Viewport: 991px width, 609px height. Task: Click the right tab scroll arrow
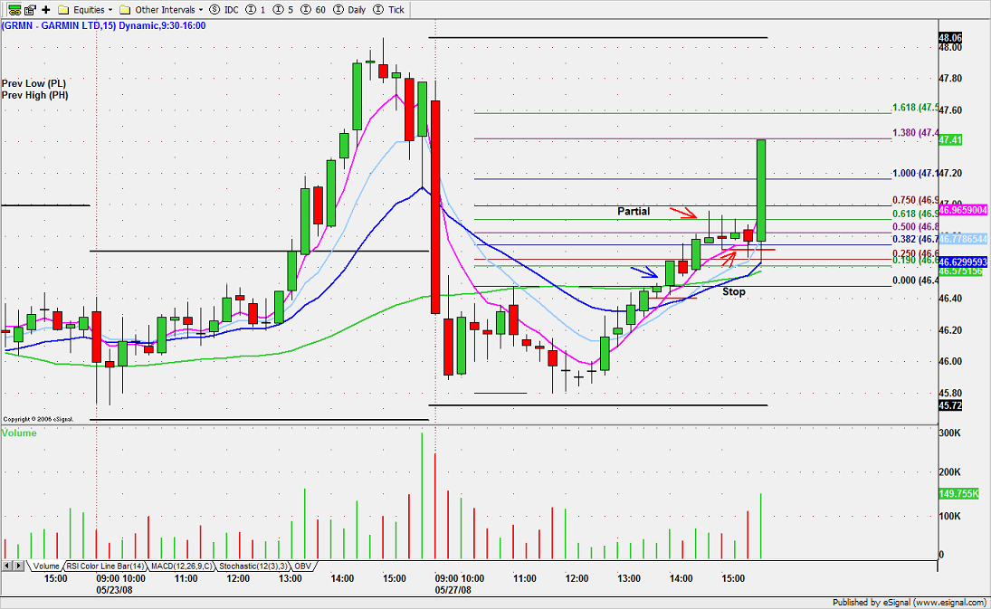[x=18, y=566]
